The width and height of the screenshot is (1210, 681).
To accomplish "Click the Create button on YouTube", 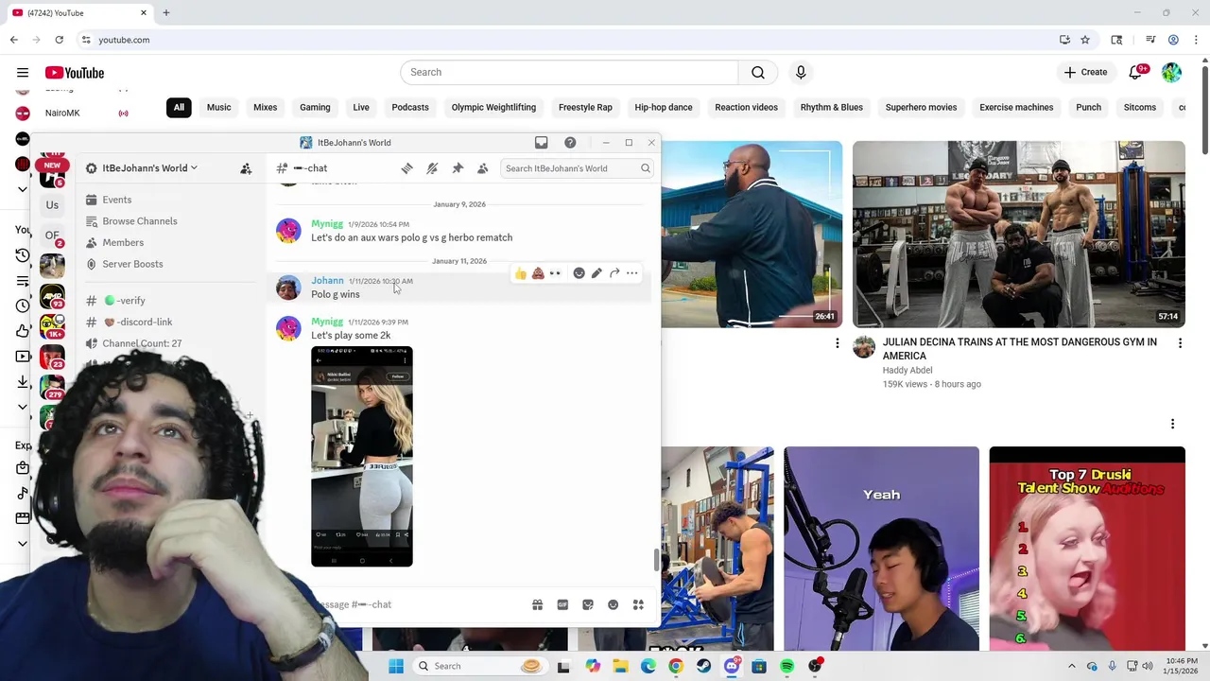I will 1085,73.
